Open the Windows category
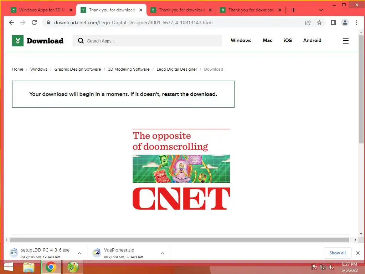365x274 pixels. click(241, 41)
